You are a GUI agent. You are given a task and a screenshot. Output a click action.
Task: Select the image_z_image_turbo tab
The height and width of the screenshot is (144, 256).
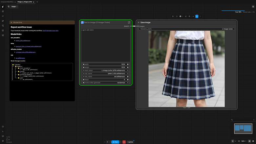(25, 2)
